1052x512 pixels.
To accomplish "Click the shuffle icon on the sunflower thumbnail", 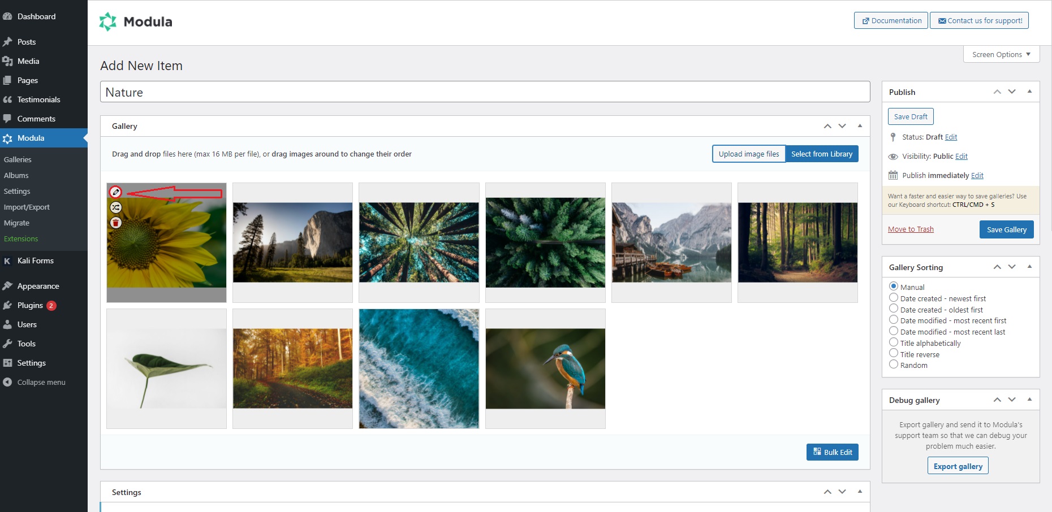I will tap(116, 207).
